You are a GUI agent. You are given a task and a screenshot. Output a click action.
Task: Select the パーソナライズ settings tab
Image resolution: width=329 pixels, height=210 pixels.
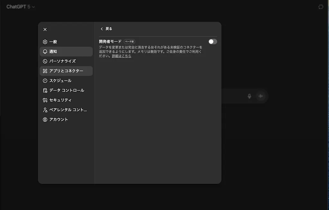tap(66, 61)
